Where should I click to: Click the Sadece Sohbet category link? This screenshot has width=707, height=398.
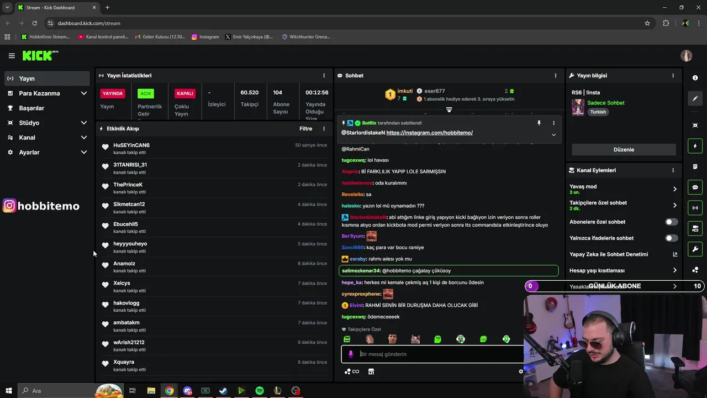[x=606, y=103]
